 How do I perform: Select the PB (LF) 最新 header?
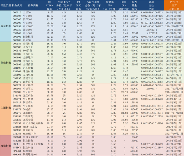point(78,6)
